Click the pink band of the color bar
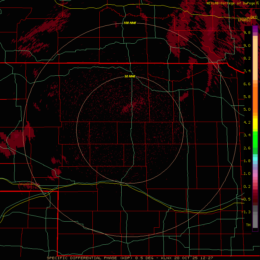 coord(255,175)
